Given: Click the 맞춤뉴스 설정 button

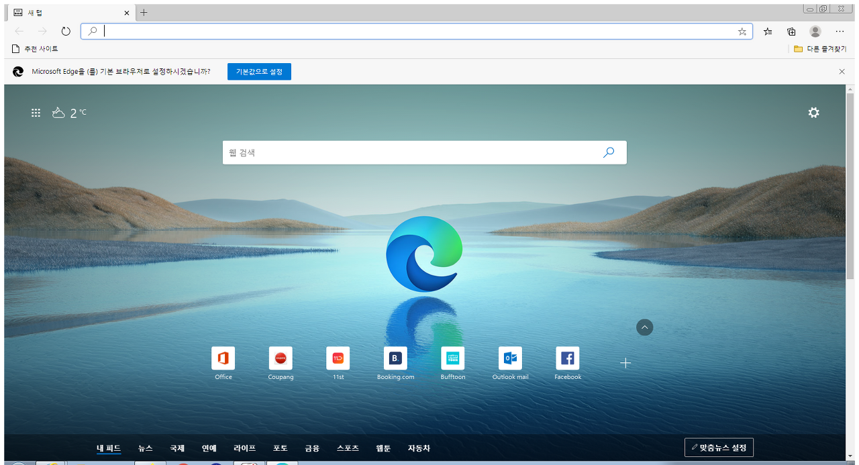Looking at the screenshot, I should tap(719, 447).
